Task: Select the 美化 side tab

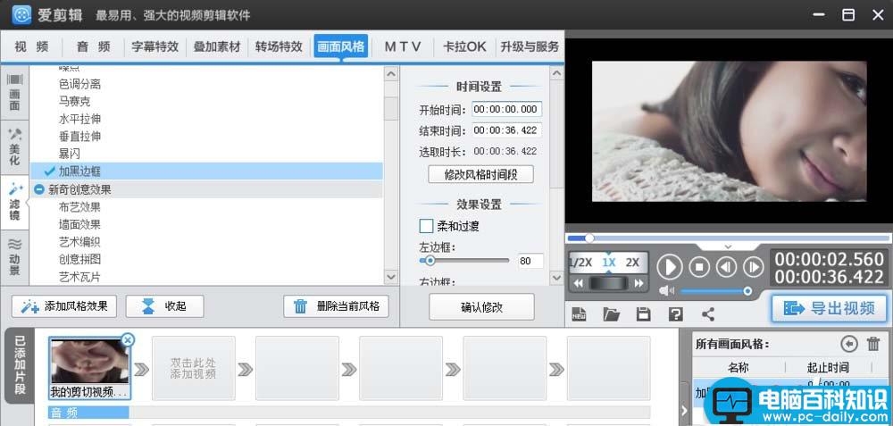Action: 15,147
